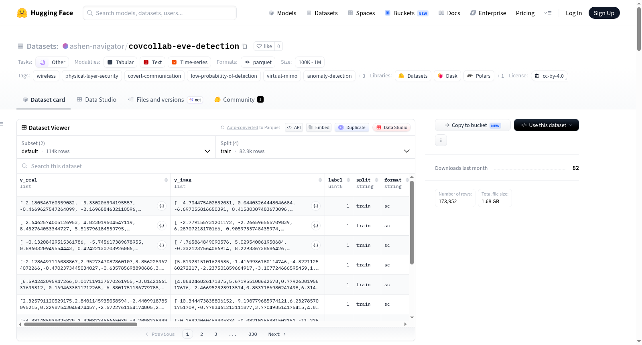642x345 pixels.
Task: Click the Polars library tag
Action: coord(479,76)
